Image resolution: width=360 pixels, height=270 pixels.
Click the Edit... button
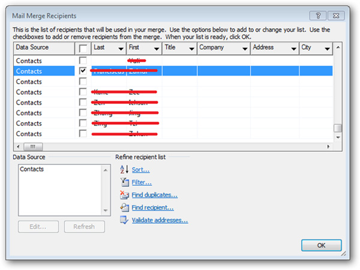point(38,227)
